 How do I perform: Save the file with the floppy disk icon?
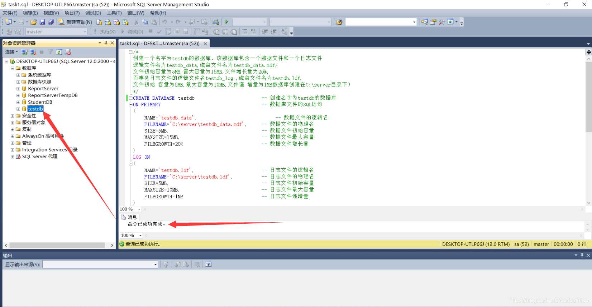[42, 22]
